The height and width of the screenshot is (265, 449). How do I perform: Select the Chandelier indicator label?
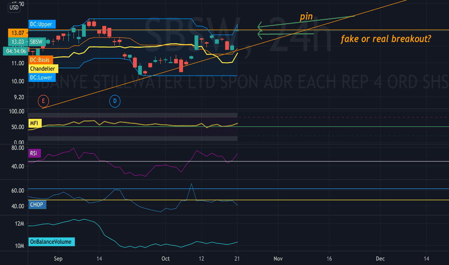pos(43,69)
